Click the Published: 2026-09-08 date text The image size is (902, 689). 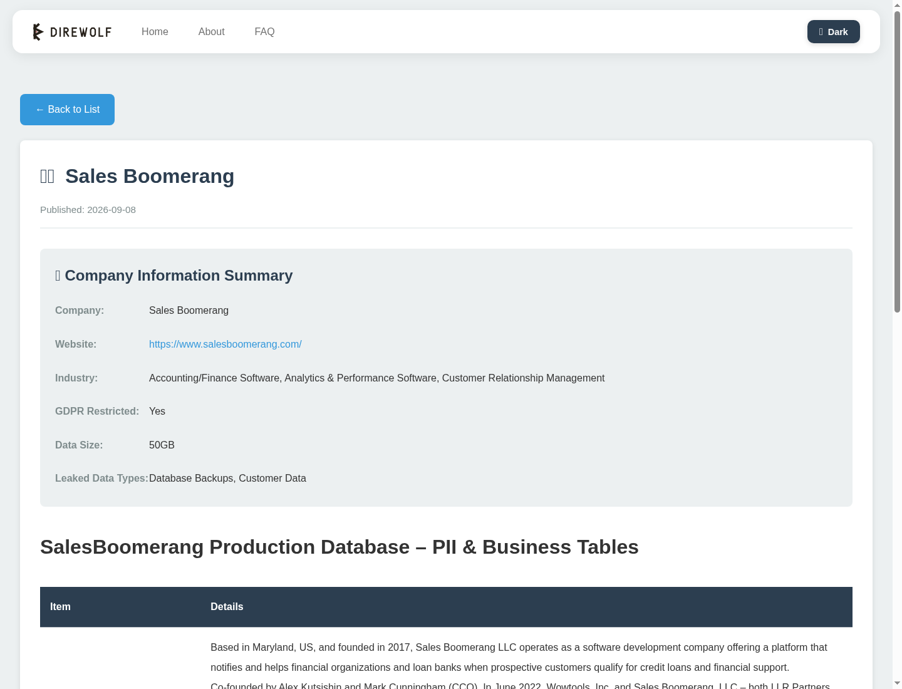coord(88,210)
